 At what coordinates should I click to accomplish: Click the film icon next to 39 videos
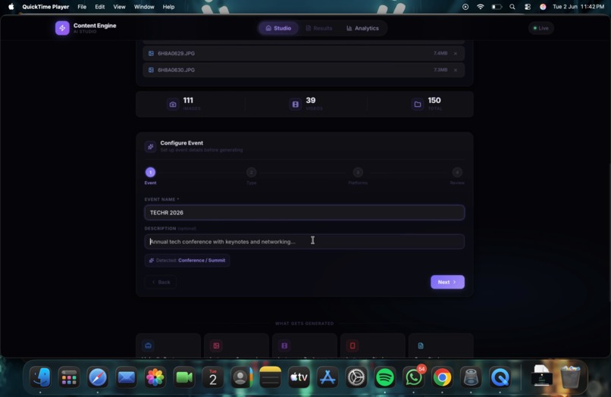296,105
